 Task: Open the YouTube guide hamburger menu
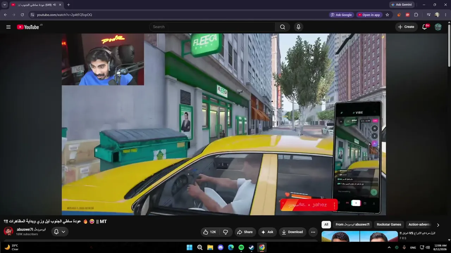coord(8,27)
